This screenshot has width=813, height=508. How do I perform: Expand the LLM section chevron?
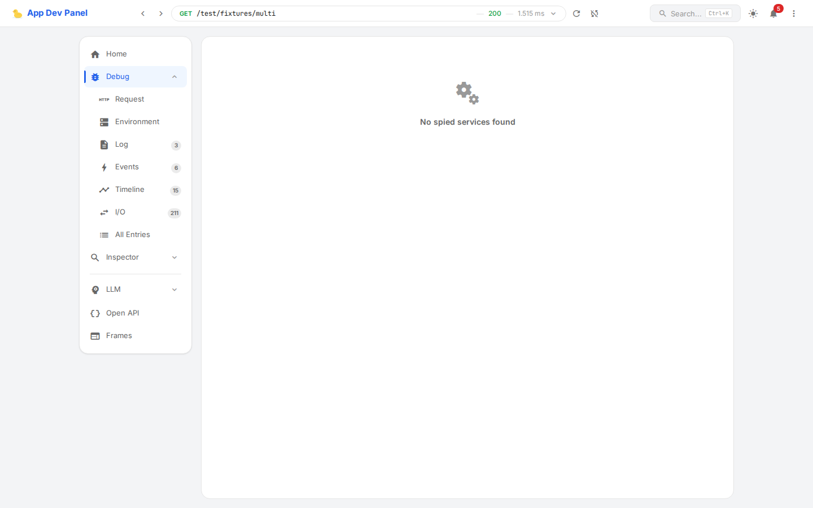pyautogui.click(x=174, y=290)
